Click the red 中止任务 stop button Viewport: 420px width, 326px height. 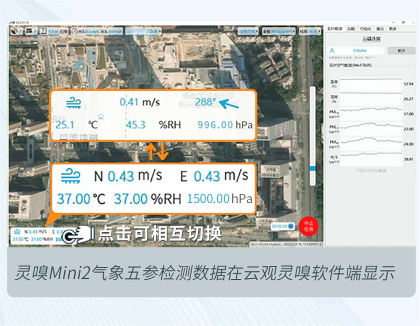[x=308, y=226]
